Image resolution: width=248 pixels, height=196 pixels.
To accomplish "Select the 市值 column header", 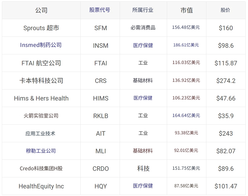I will pos(187,10).
